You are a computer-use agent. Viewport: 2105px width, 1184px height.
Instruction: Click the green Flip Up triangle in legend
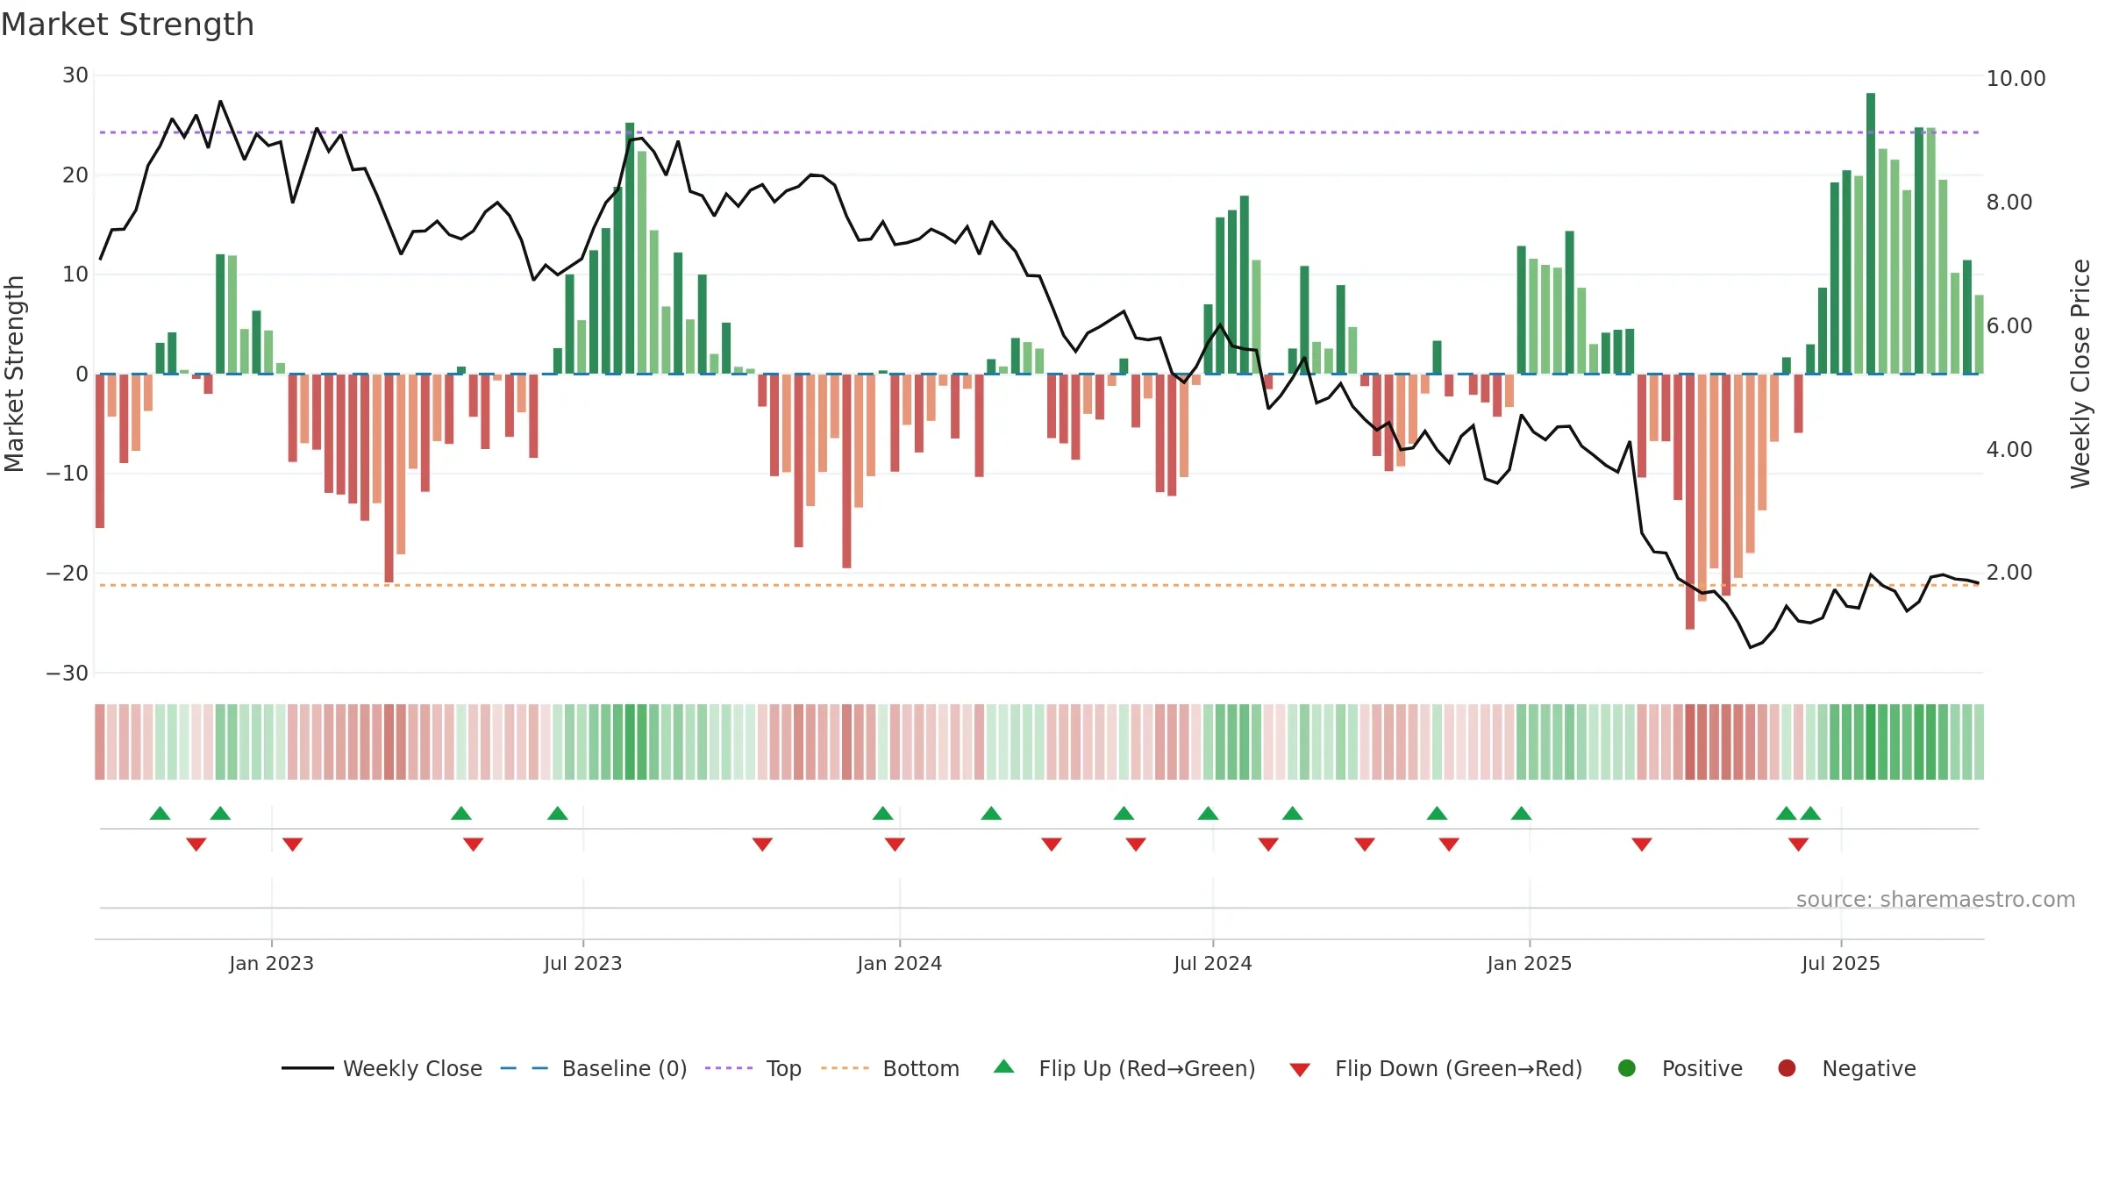tap(1004, 1066)
